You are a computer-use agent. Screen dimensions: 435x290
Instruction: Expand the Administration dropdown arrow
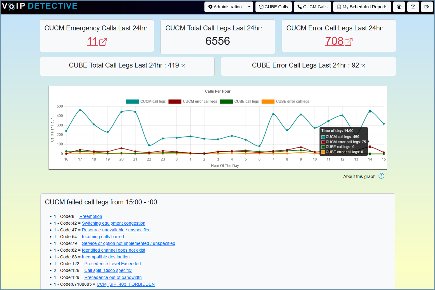coord(249,7)
